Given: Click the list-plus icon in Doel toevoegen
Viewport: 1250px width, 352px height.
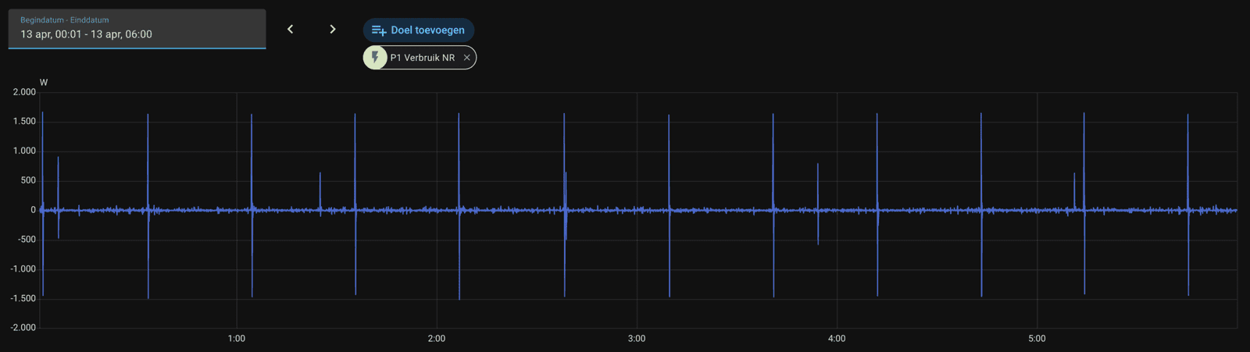Looking at the screenshot, I should [x=379, y=30].
